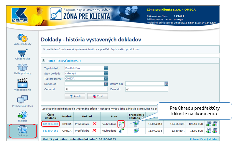Sort by the Stav column header
This screenshot has height=144, width=237.
coord(114,116)
